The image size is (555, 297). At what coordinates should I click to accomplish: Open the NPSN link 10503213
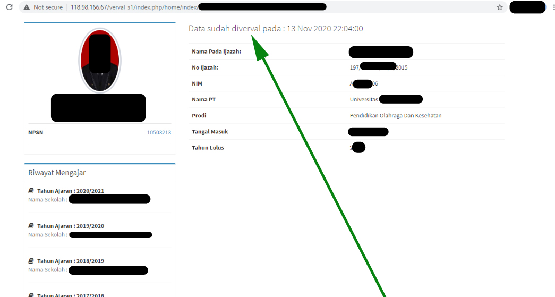[x=159, y=132]
